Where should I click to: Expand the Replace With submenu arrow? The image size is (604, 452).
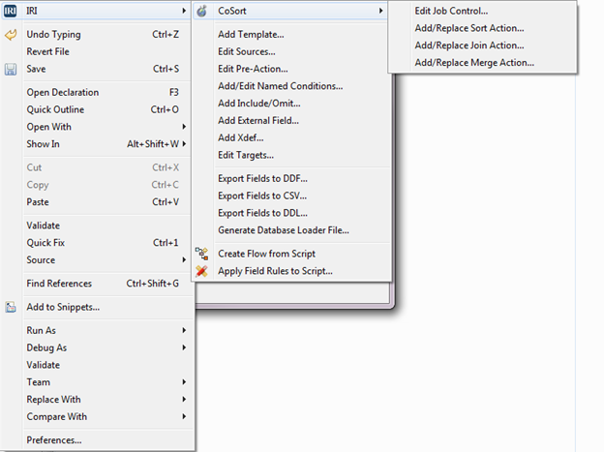pos(184,400)
